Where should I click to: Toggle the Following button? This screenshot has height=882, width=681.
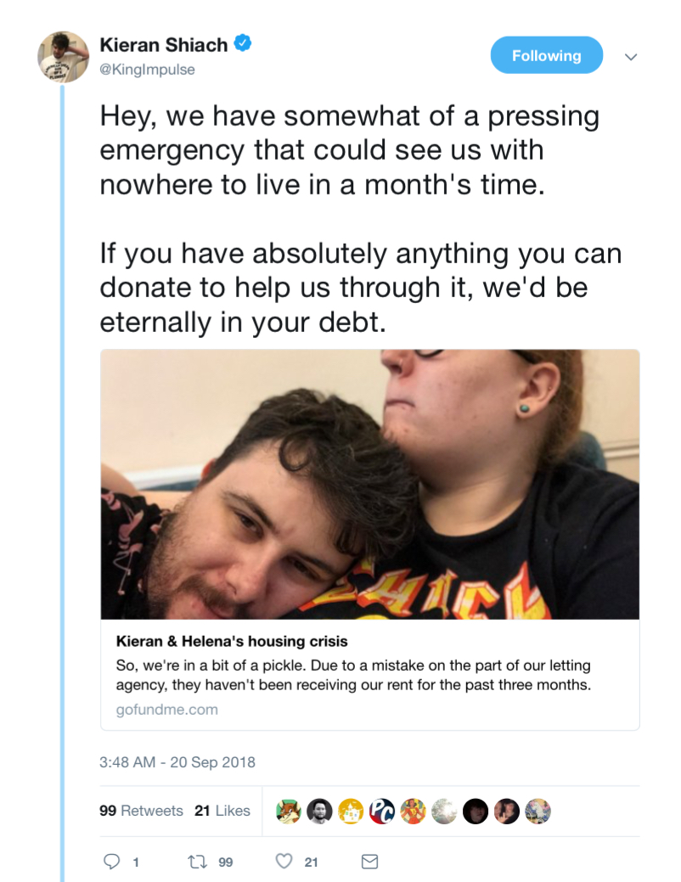547,55
